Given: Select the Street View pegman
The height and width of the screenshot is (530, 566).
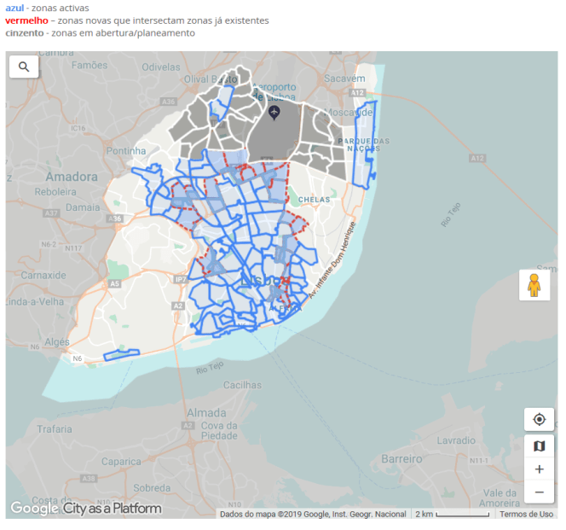Looking at the screenshot, I should click(x=534, y=285).
